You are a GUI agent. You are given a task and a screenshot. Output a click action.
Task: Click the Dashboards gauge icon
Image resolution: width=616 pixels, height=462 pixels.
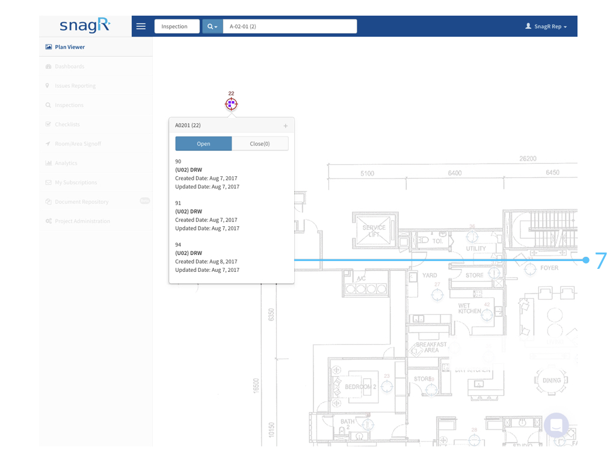[48, 66]
